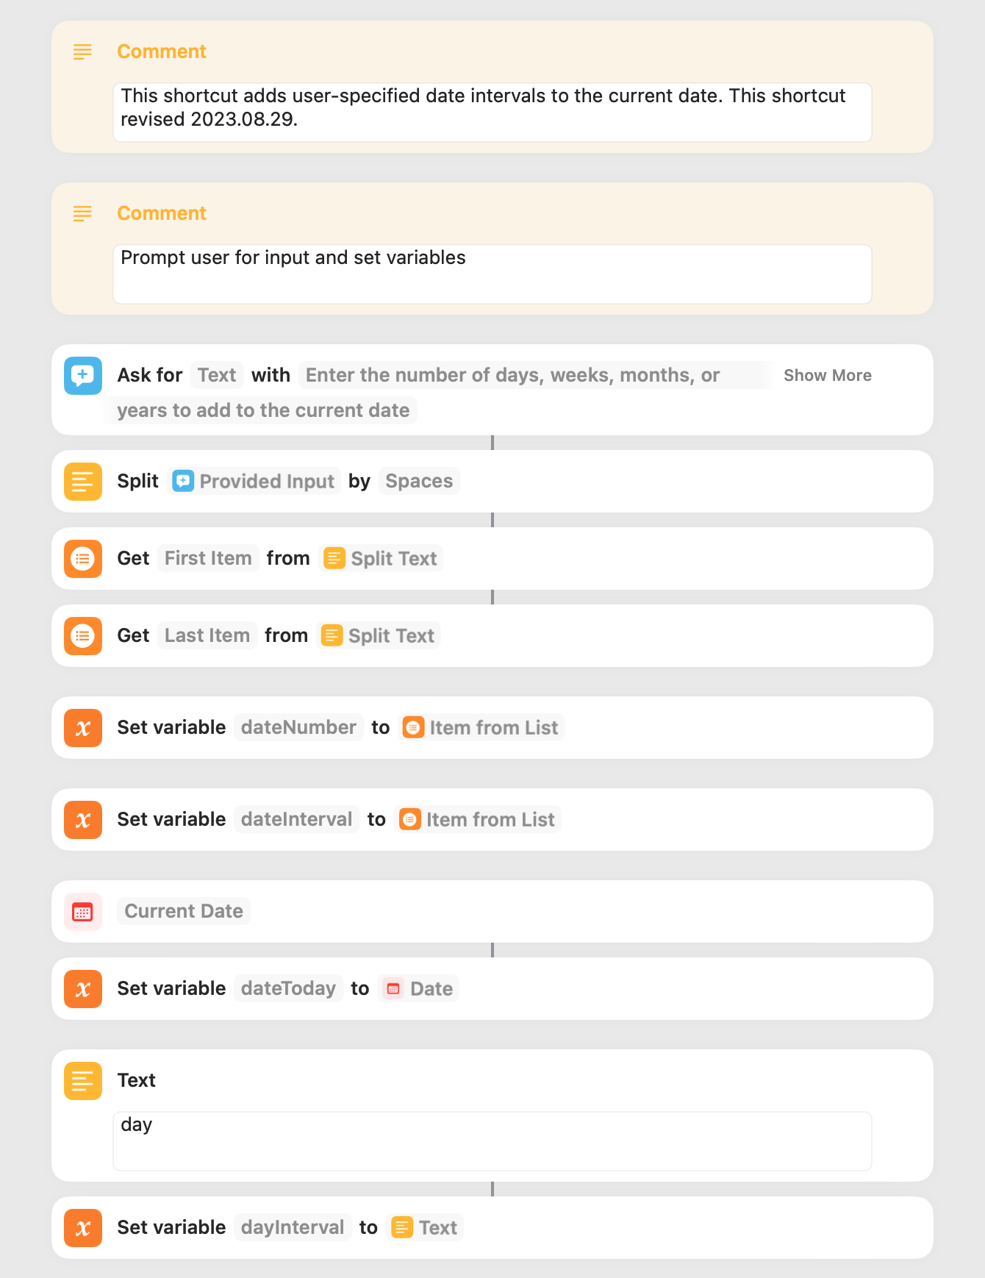Click the second comment text box
The width and height of the screenshot is (985, 1278).
pyautogui.click(x=492, y=274)
